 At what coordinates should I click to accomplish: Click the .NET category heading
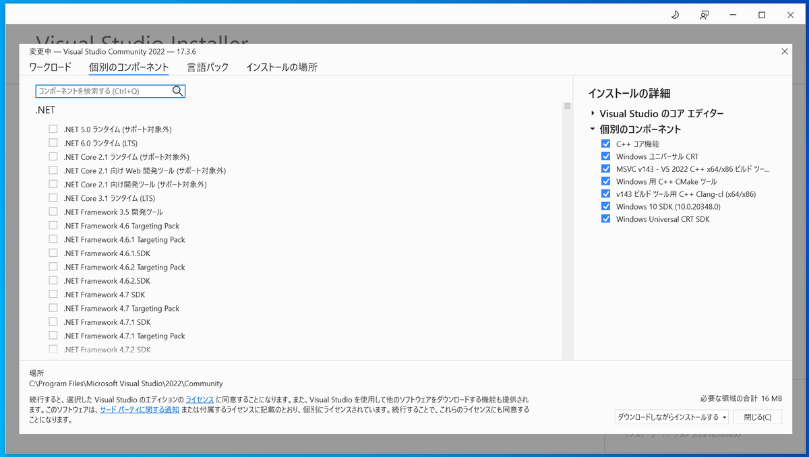45,111
